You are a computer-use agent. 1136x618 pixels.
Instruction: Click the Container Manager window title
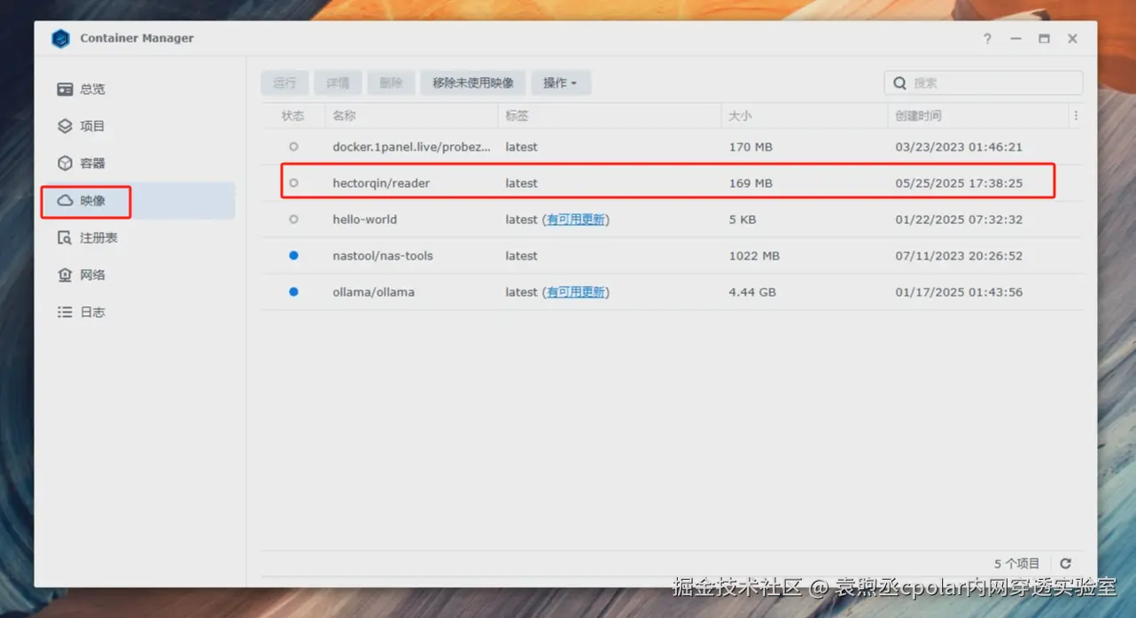[x=136, y=38]
